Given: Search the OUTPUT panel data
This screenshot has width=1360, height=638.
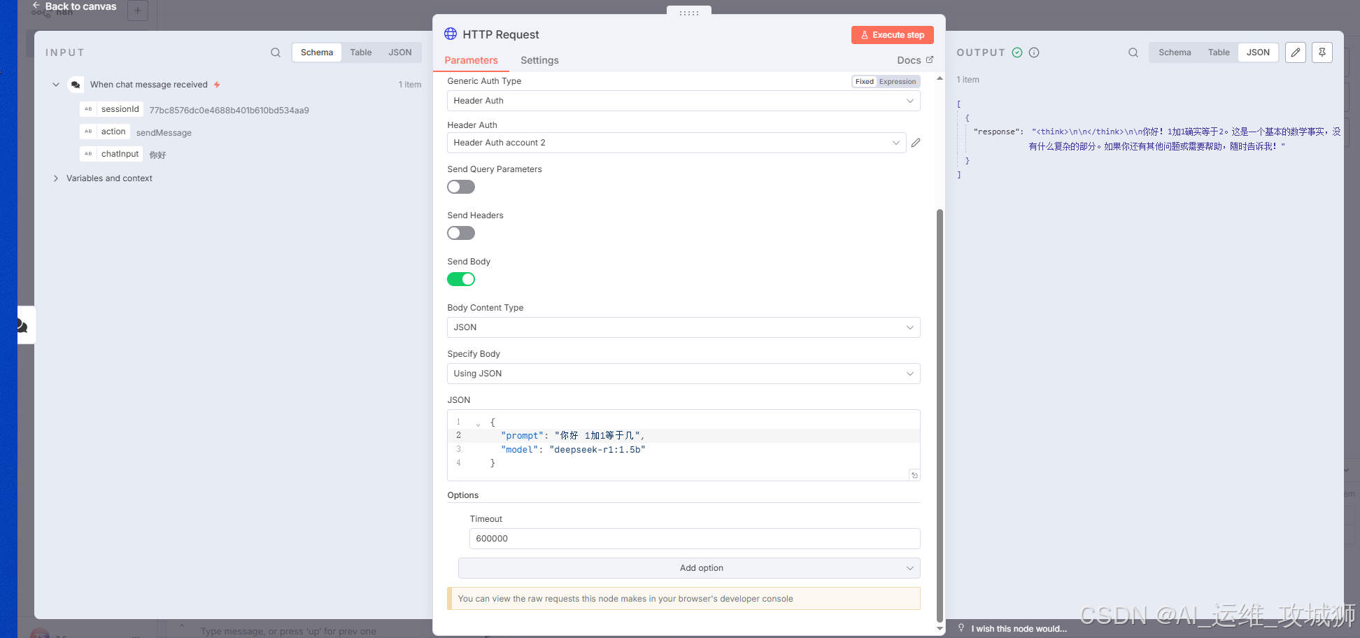Looking at the screenshot, I should tap(1133, 52).
